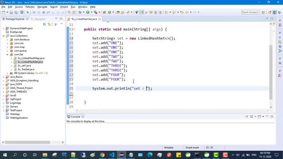Open the Source menu
This screenshot has height=159, width=283.
coord(19,7)
